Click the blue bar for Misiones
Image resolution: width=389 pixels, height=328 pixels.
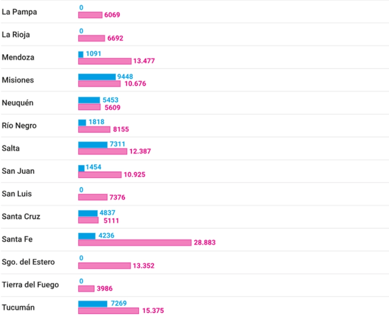click(97, 77)
